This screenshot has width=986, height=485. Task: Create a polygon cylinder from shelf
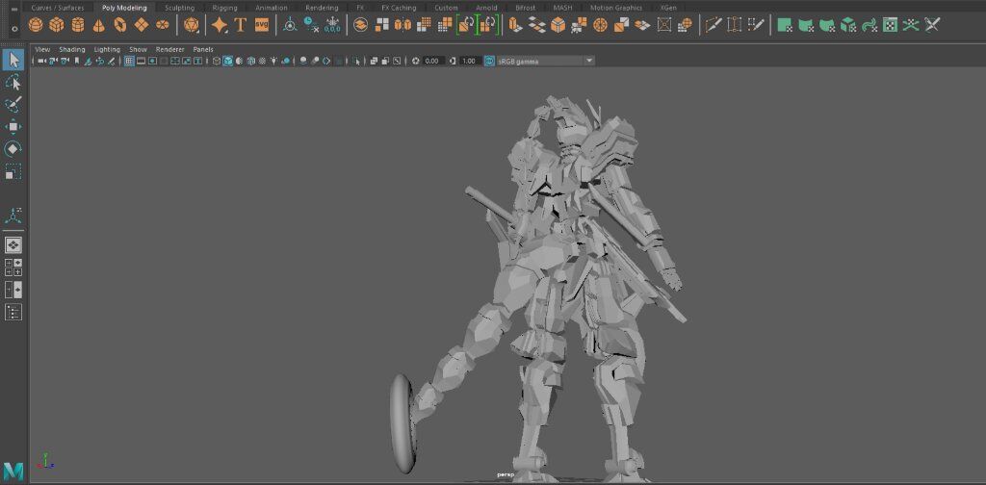point(78,25)
